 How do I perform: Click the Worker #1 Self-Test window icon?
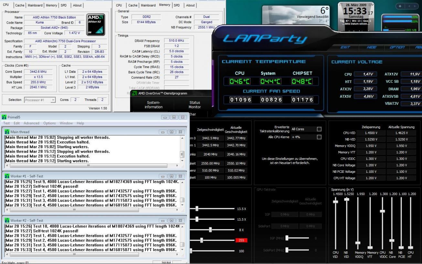[7, 176]
